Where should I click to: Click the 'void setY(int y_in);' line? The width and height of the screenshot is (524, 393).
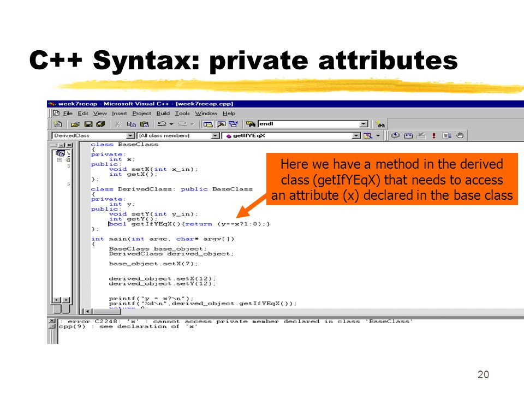pyautogui.click(x=153, y=214)
